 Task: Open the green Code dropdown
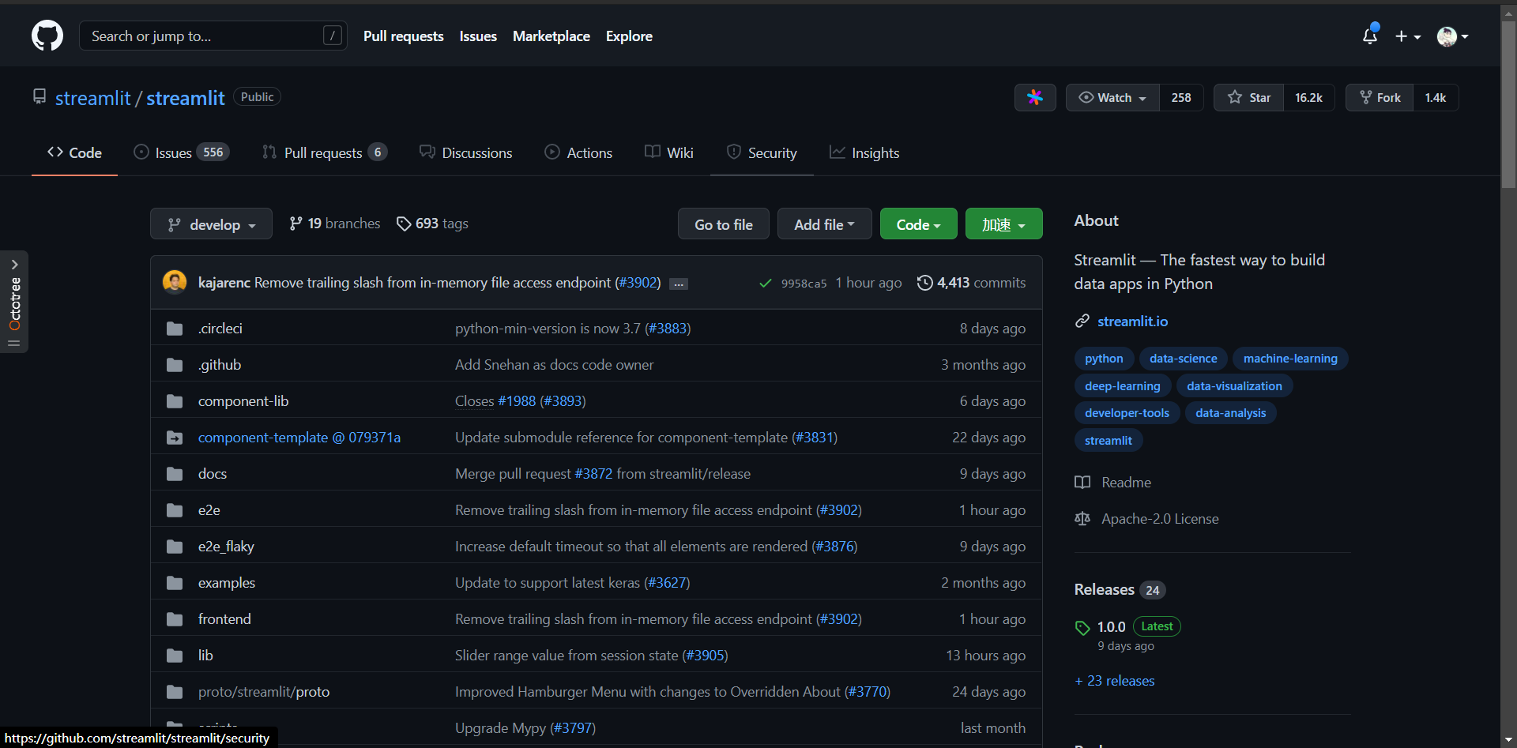click(x=918, y=224)
